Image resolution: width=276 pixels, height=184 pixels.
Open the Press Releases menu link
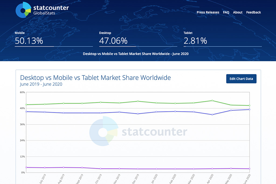(208, 12)
